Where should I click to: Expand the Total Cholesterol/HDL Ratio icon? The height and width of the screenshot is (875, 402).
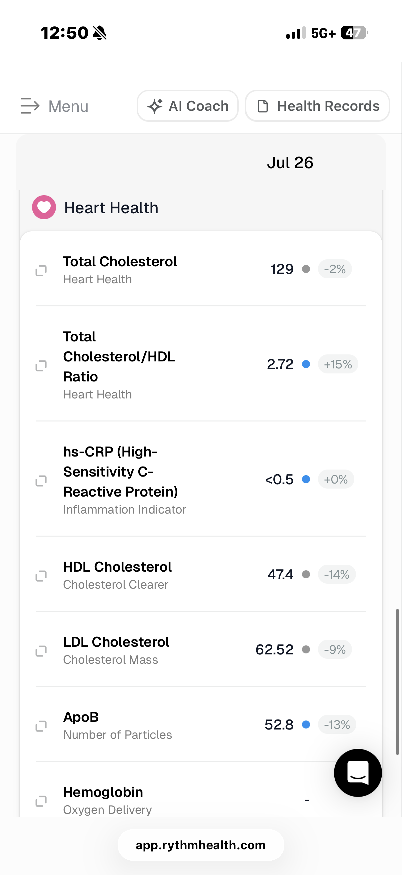click(x=41, y=365)
